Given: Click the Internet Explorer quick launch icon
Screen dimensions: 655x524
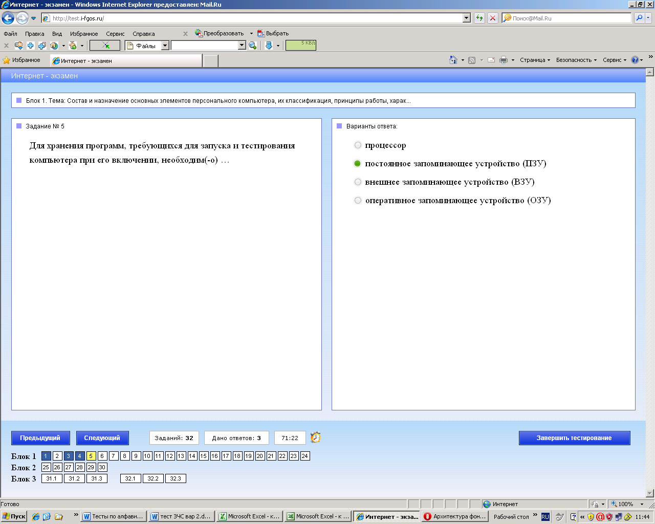Looking at the screenshot, I should (35, 517).
